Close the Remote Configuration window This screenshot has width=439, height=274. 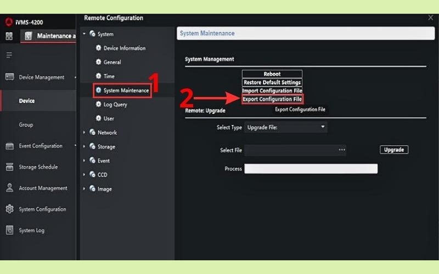coord(430,18)
